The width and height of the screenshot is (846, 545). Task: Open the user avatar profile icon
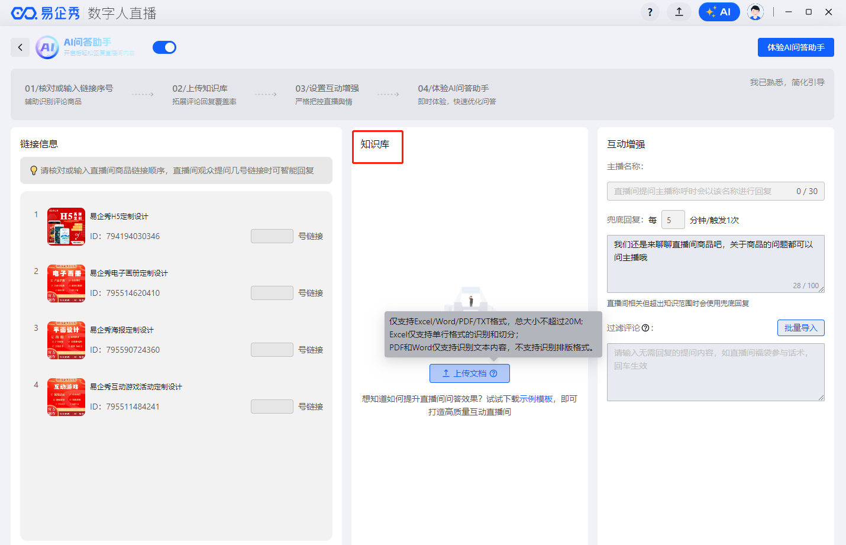click(x=755, y=12)
